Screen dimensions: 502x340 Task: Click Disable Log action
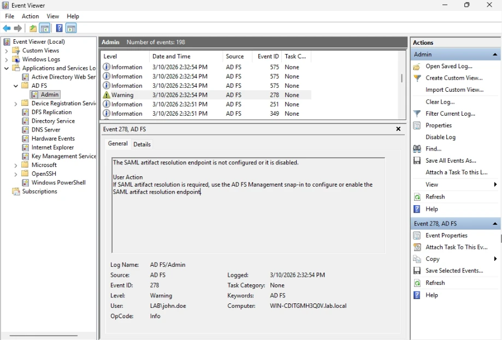coord(440,137)
